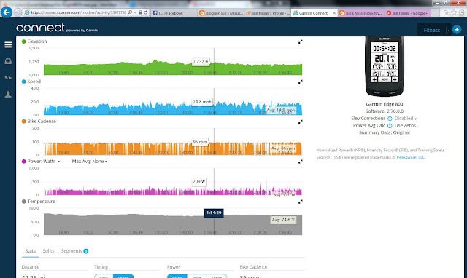
Task: Select Pace in the Timing toggle
Action: [x=104, y=277]
